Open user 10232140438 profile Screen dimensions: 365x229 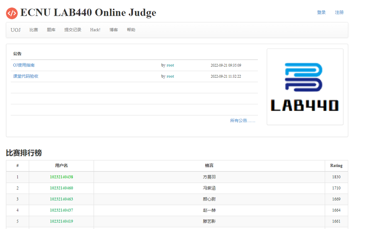pyautogui.click(x=61, y=177)
